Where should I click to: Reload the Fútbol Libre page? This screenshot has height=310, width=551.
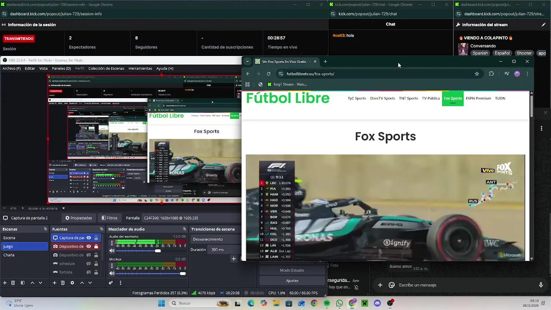point(269,74)
